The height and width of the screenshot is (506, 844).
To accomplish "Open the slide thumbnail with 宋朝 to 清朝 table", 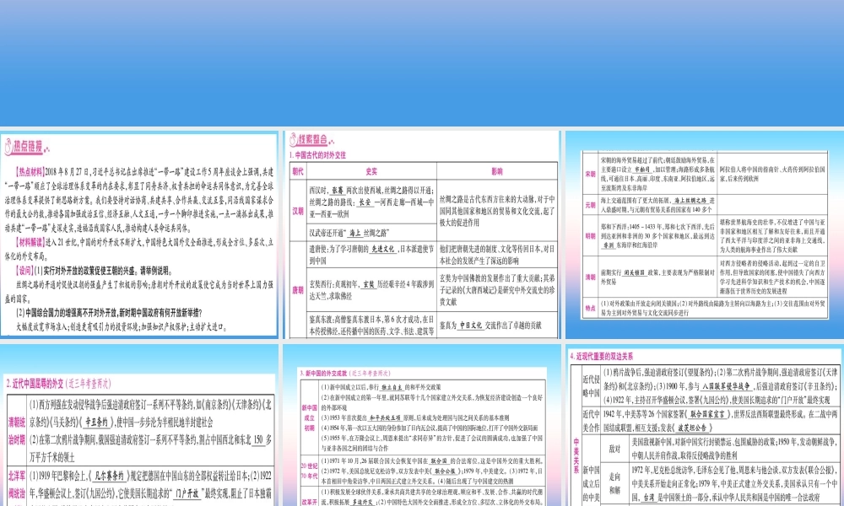I will 705,235.
